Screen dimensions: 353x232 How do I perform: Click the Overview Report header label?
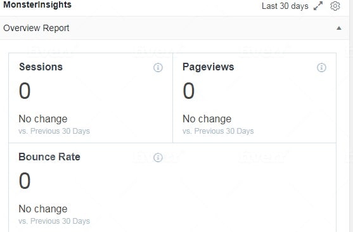36,28
